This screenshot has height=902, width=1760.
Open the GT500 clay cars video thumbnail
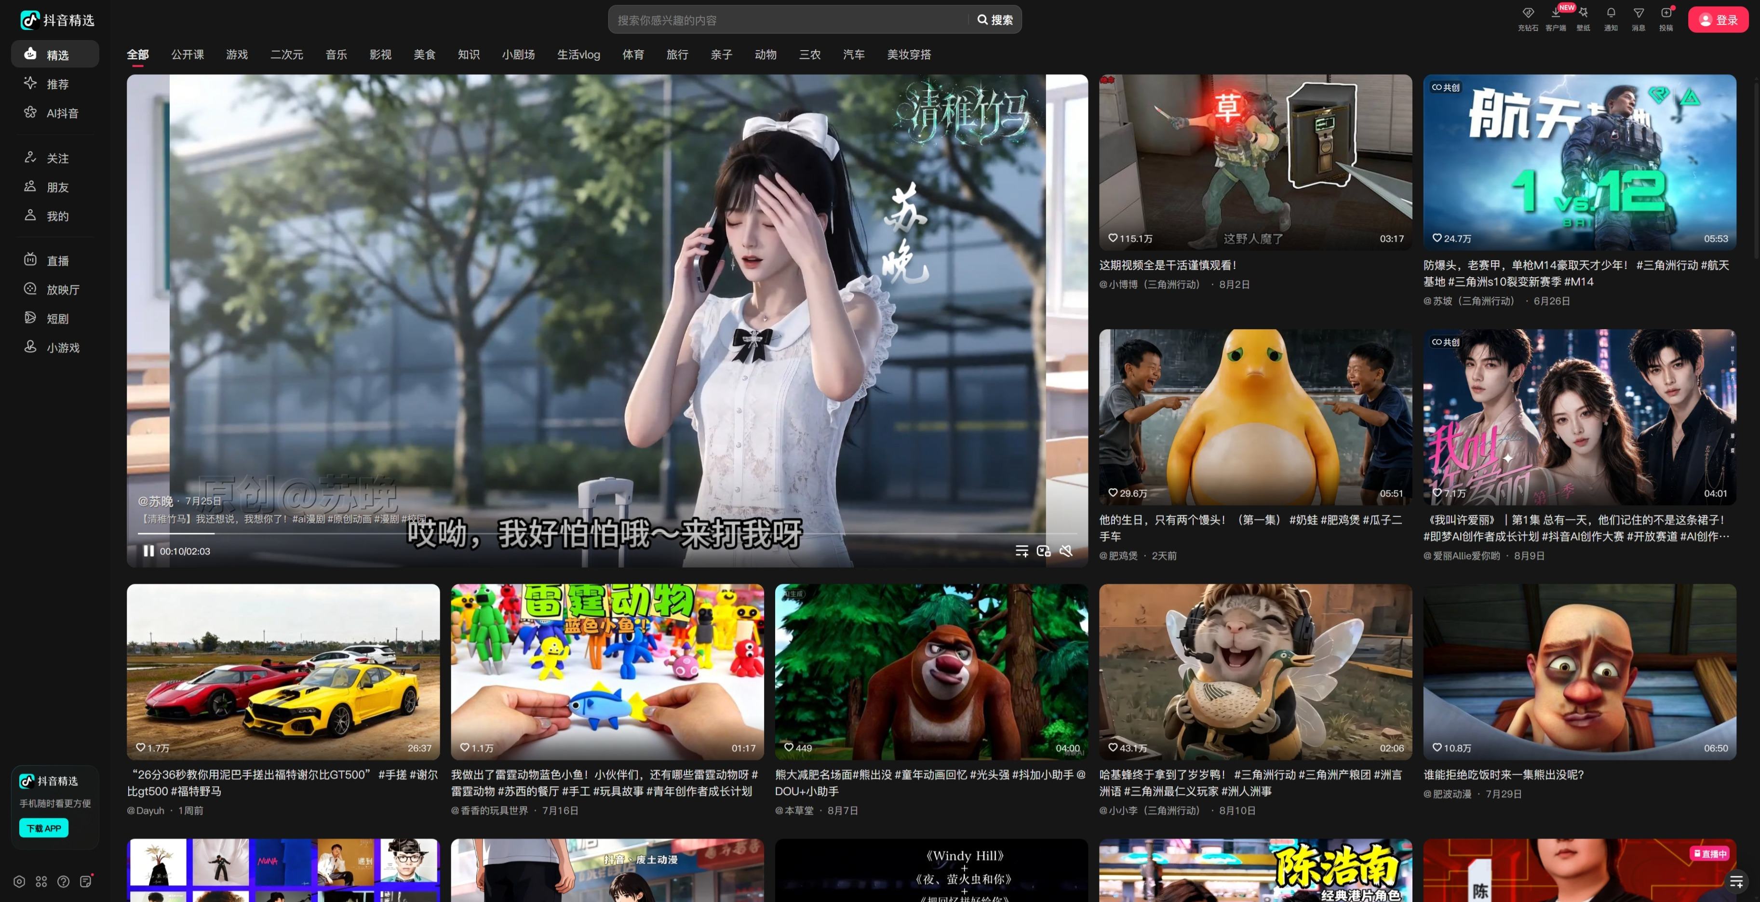coord(283,672)
